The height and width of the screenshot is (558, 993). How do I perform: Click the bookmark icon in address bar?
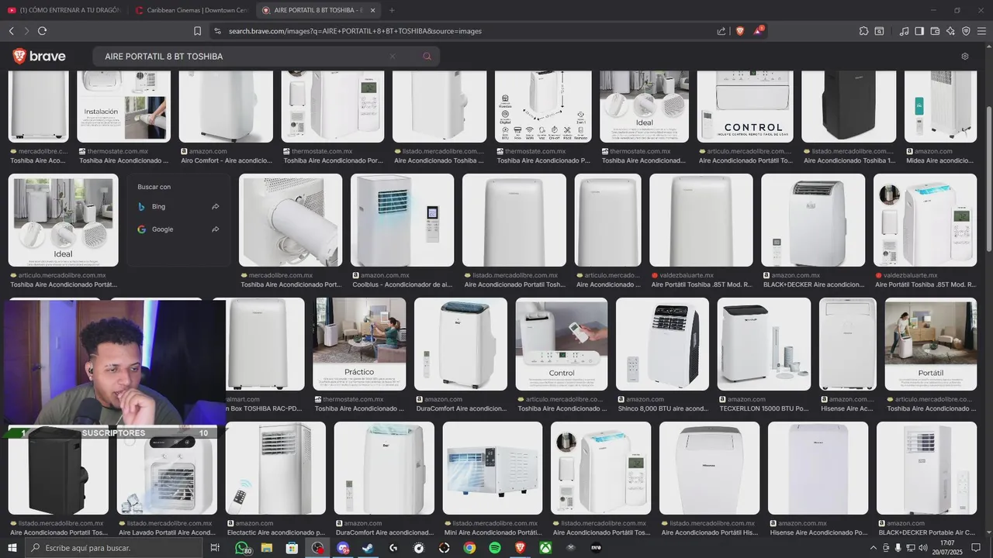point(198,31)
